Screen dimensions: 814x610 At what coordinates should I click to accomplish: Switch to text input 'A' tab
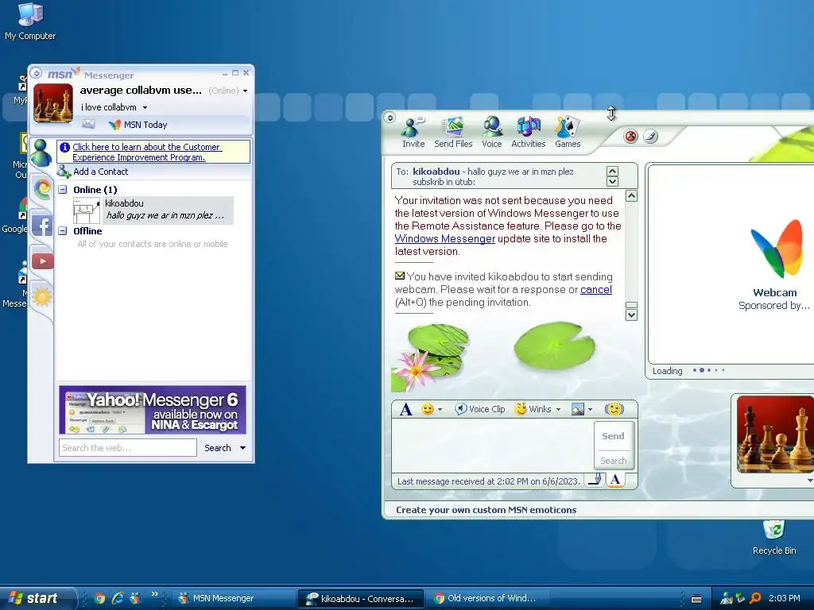click(615, 481)
